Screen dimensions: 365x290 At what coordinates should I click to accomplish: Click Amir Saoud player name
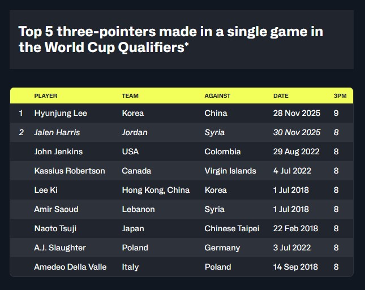[x=57, y=209]
